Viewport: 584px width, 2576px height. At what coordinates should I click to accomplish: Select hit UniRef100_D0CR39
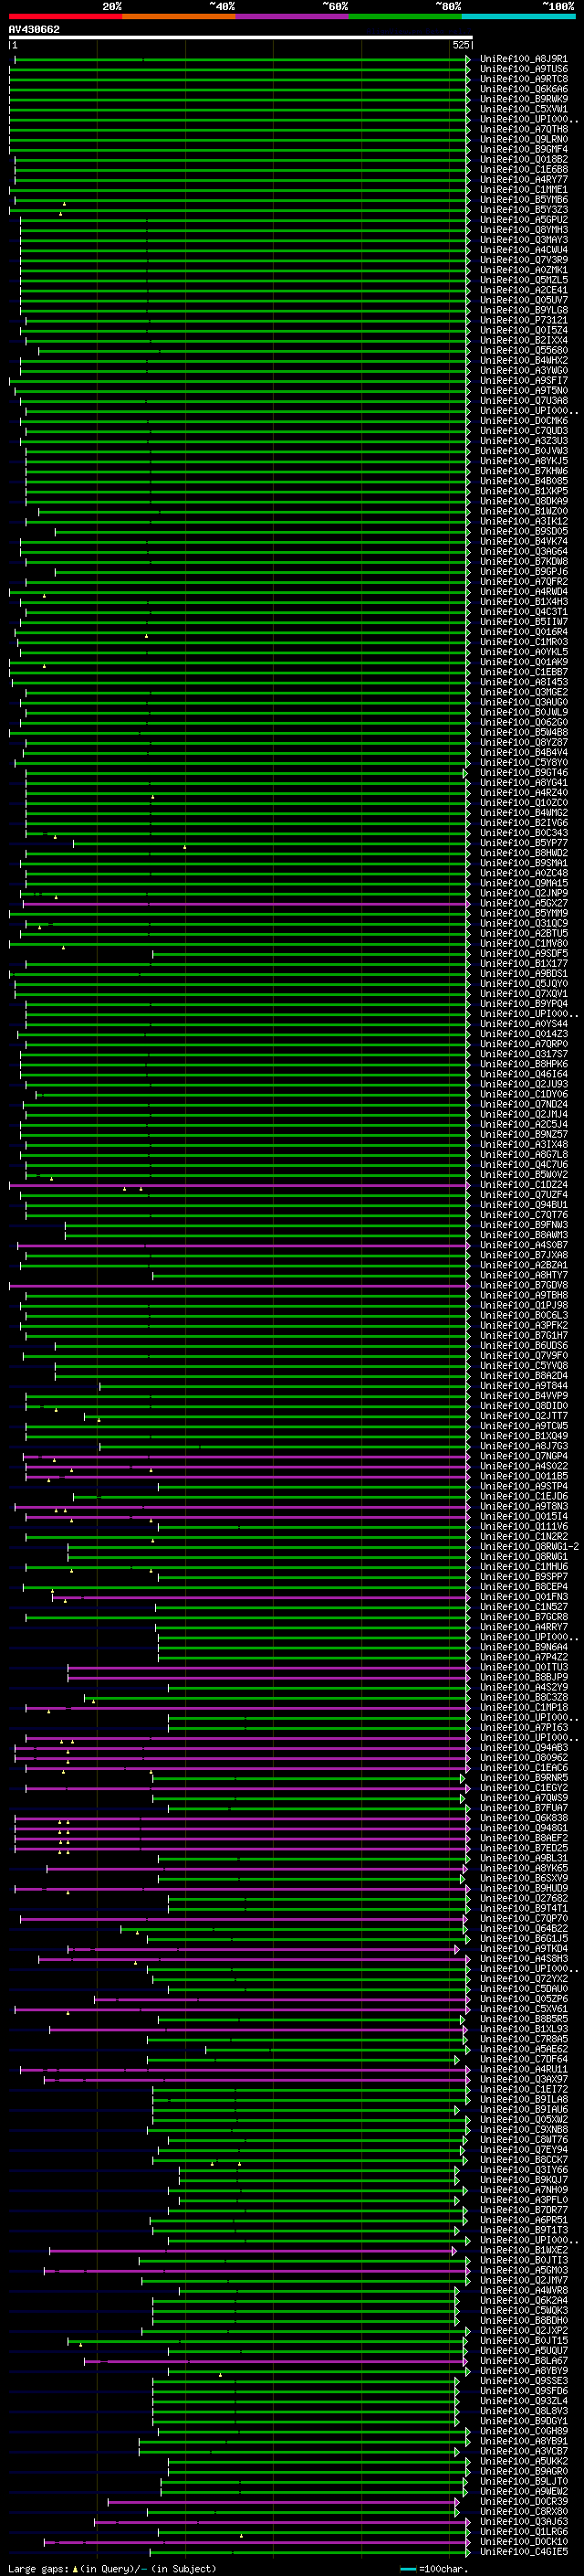coord(523,2501)
